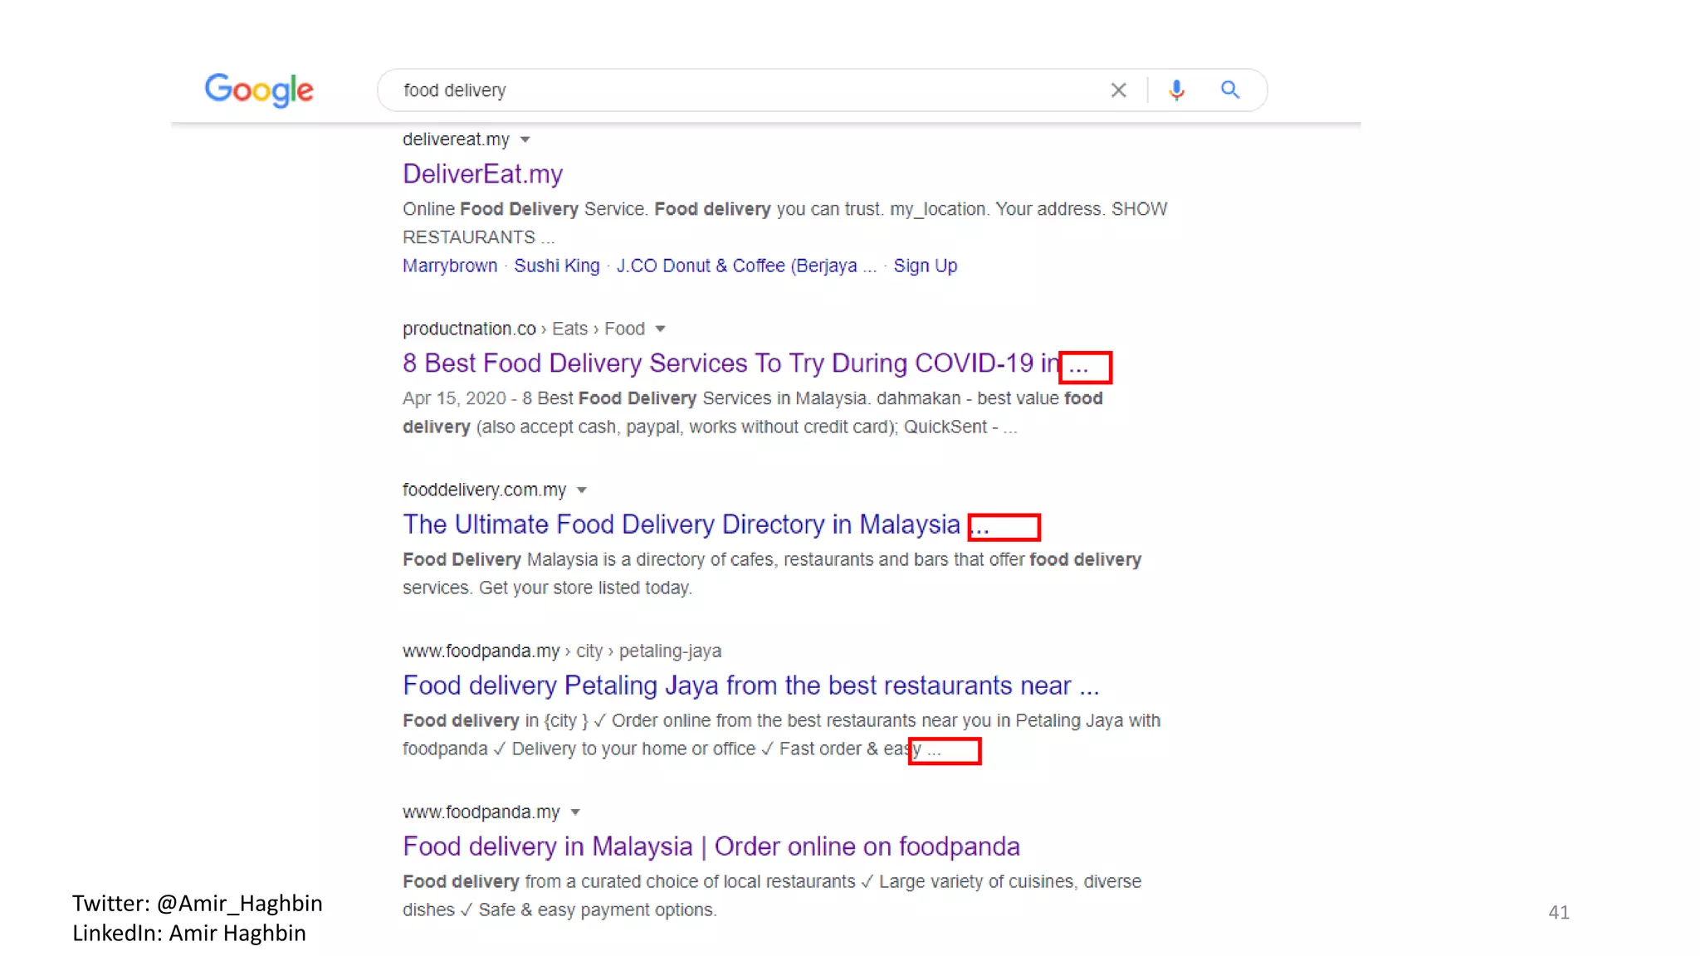Open dropdown arrow beside www.foodpanda.my
This screenshot has width=1700, height=956.
click(575, 812)
